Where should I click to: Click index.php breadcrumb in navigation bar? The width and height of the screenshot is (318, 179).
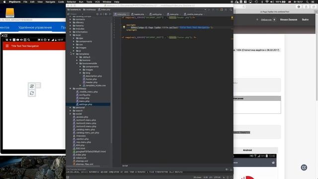point(104,9)
